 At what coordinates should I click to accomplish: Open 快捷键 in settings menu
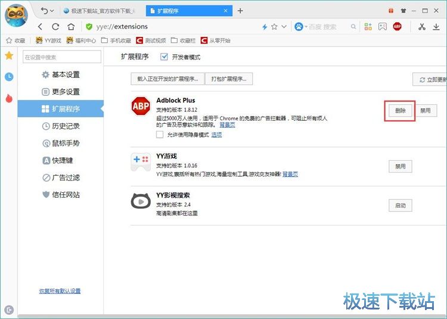coord(58,161)
